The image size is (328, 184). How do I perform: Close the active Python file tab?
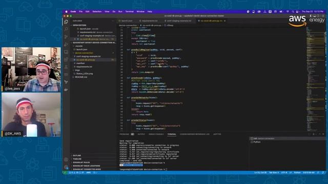[x=224, y=21]
